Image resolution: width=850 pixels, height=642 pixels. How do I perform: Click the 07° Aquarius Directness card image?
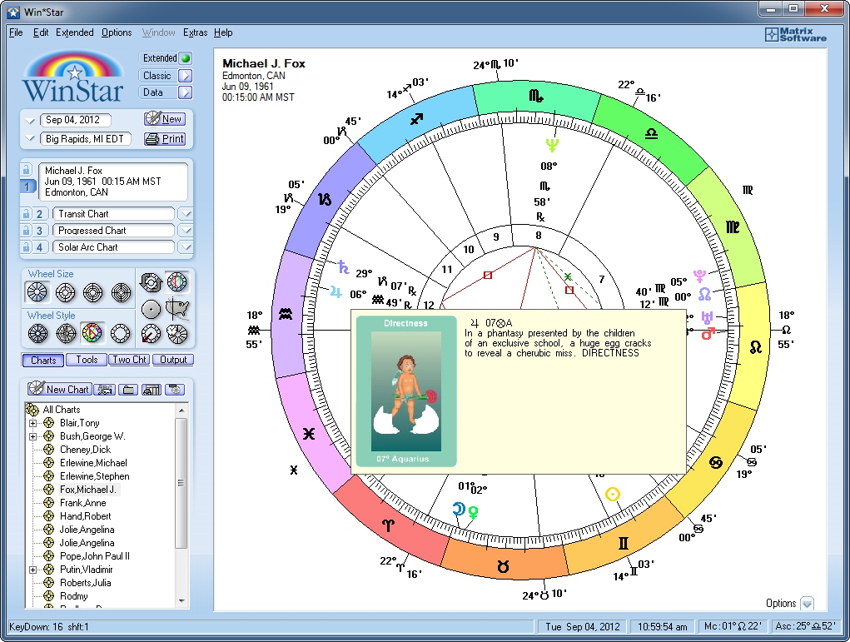[x=405, y=391]
